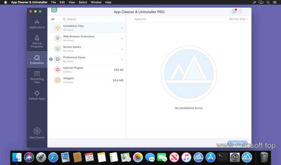This screenshot has width=281, height=165.
Task: Open Safari from the Dock
Action: [53, 157]
